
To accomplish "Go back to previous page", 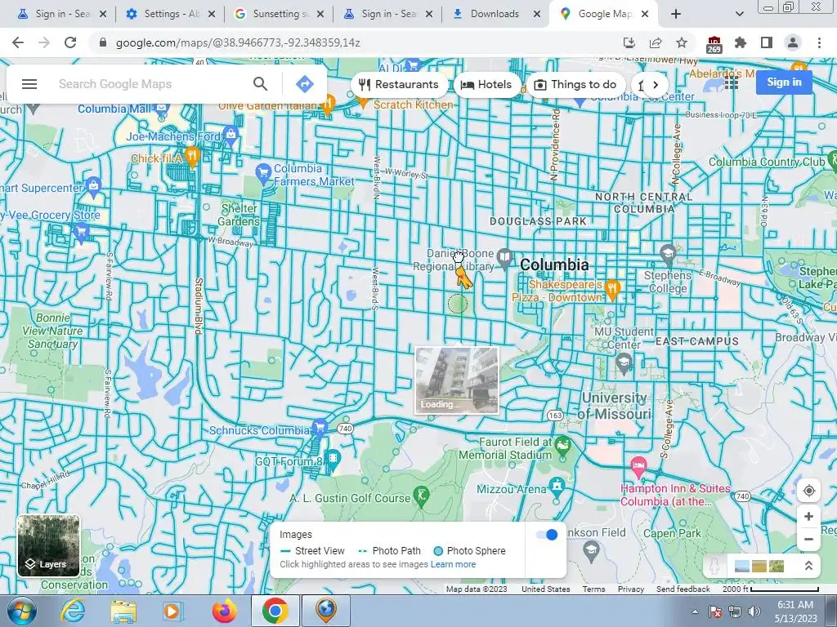I will click(x=18, y=42).
